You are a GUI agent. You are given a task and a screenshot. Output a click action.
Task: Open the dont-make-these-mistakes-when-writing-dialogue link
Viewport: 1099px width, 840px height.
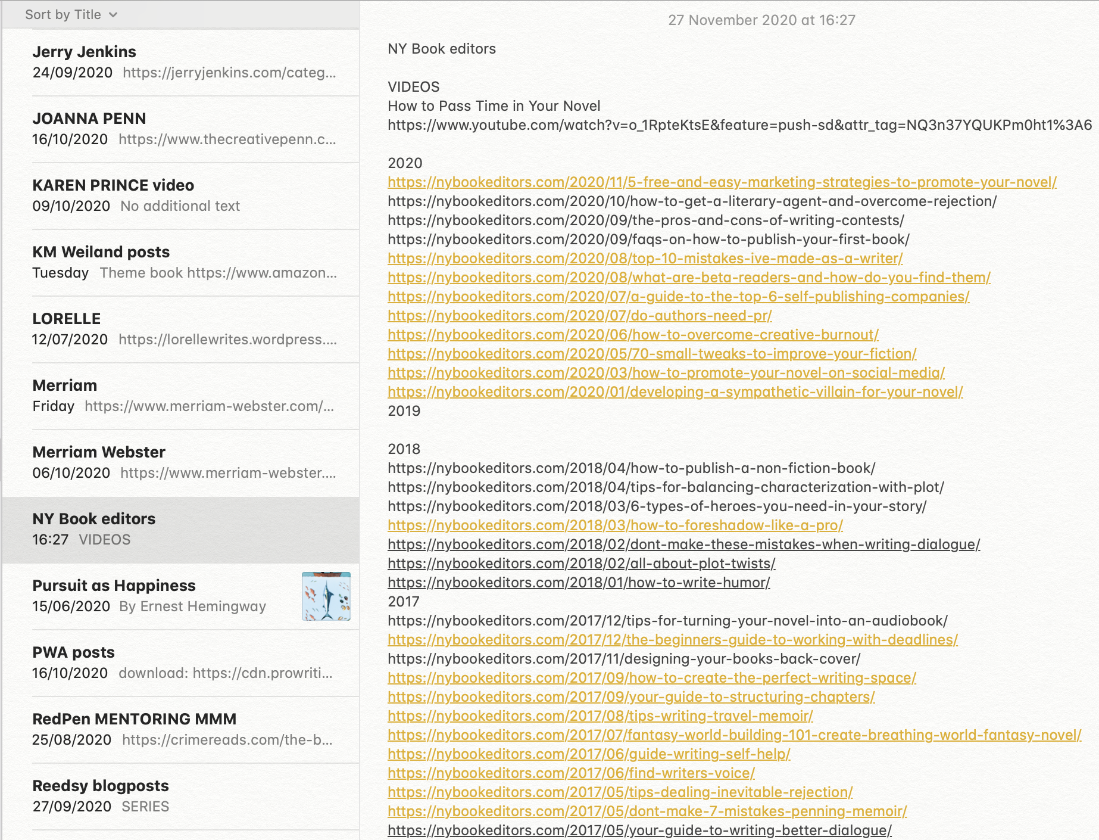[684, 545]
